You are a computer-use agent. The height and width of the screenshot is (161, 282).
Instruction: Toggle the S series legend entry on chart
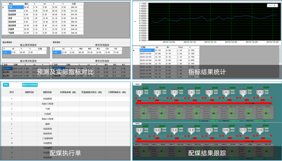272,5
